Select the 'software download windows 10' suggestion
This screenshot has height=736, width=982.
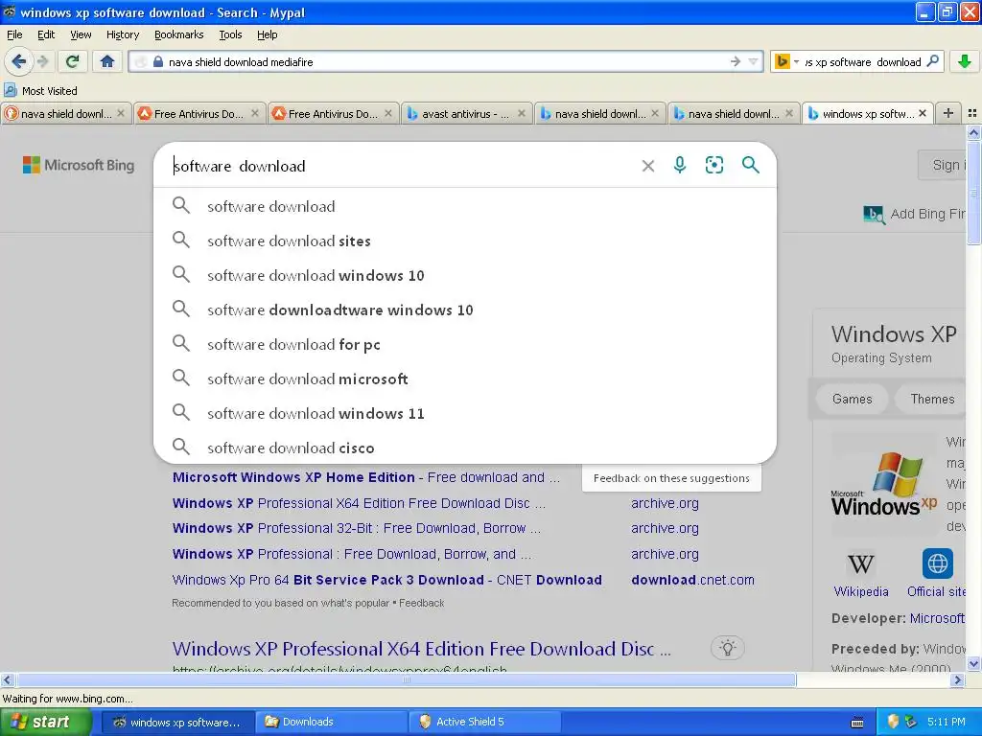(465, 275)
